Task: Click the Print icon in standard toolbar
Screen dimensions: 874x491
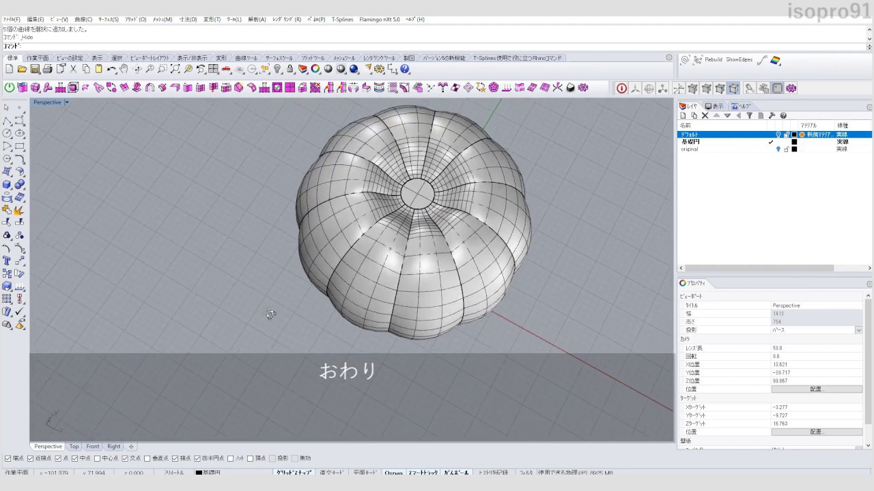Action: [47, 70]
